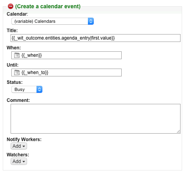Screen dimensions: 186x174
Task: Open the date picker icon in the When field
Action: (x=17, y=55)
